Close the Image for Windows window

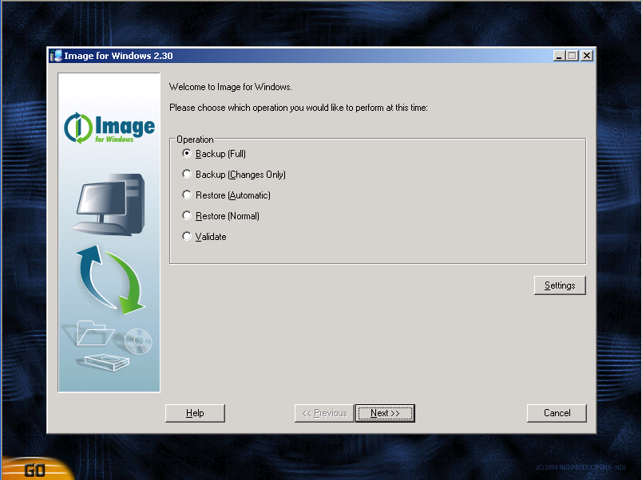pos(587,56)
